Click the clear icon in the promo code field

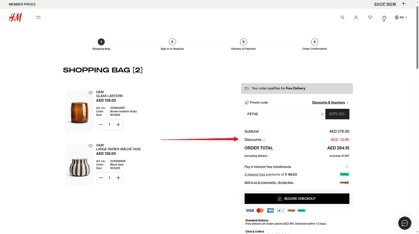(322, 114)
